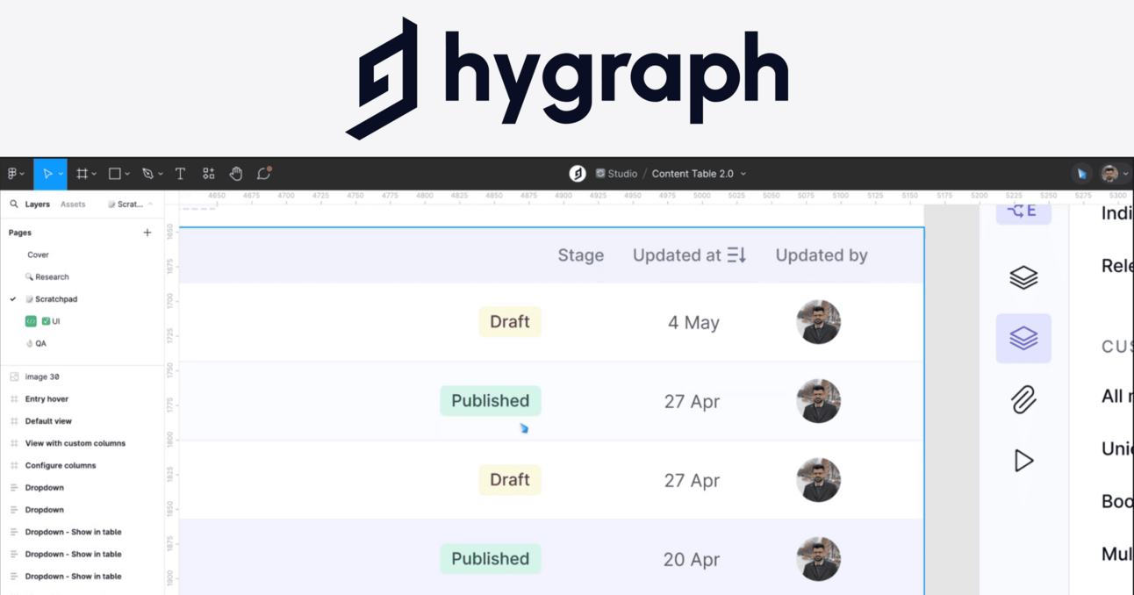Click the cursor chat toggle near the avatar

1081,173
